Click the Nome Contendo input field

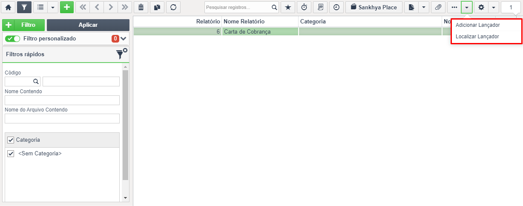click(62, 100)
